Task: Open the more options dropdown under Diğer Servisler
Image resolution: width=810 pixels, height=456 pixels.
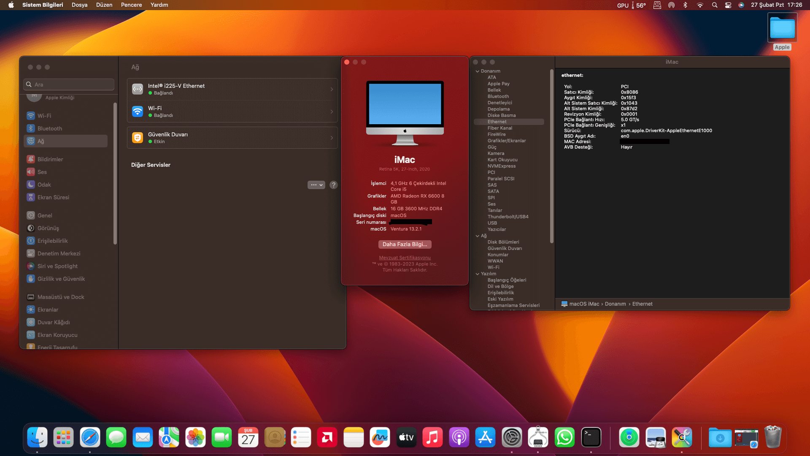Action: coord(316,185)
